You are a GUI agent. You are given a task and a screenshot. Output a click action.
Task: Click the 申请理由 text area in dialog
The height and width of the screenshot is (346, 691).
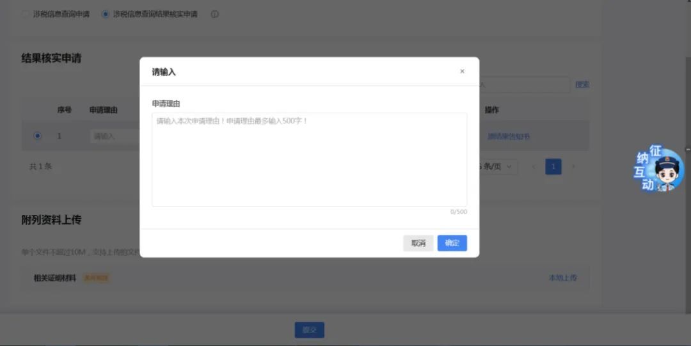point(310,159)
